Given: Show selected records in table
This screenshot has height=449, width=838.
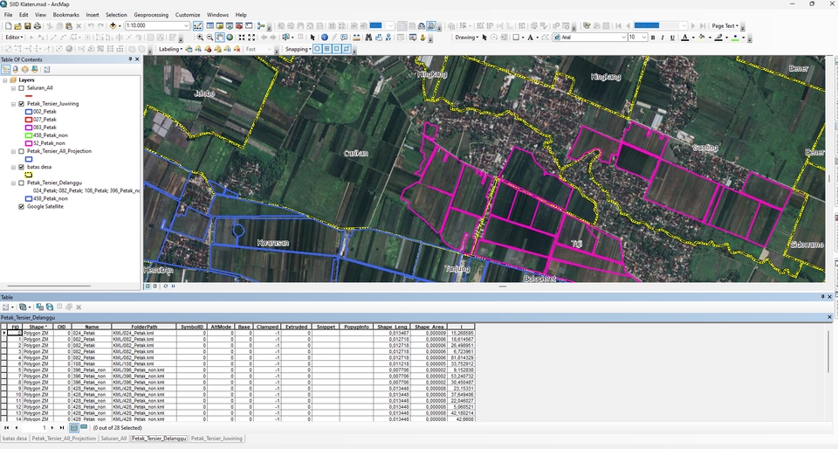Looking at the screenshot, I should coord(84,427).
